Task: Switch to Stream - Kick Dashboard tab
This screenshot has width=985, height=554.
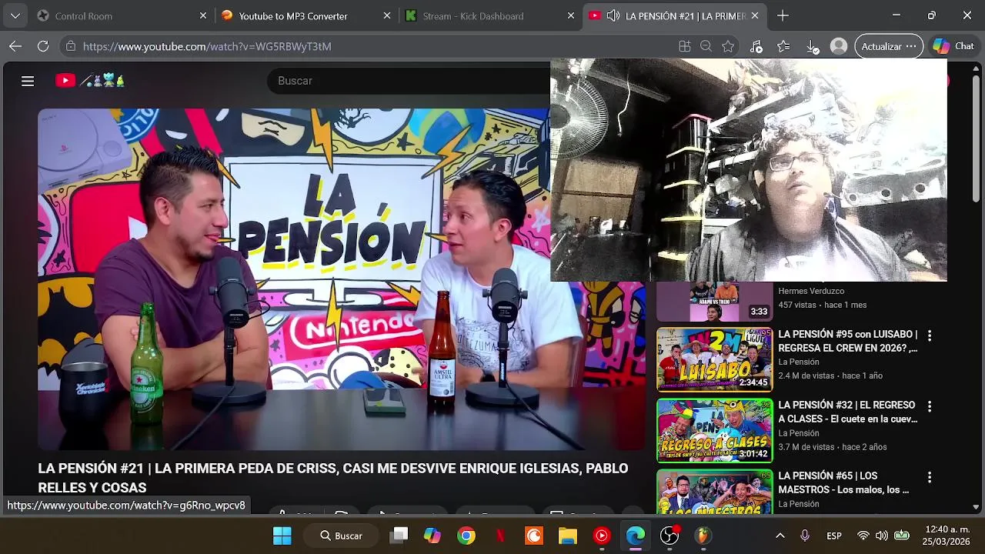Action: coord(489,15)
